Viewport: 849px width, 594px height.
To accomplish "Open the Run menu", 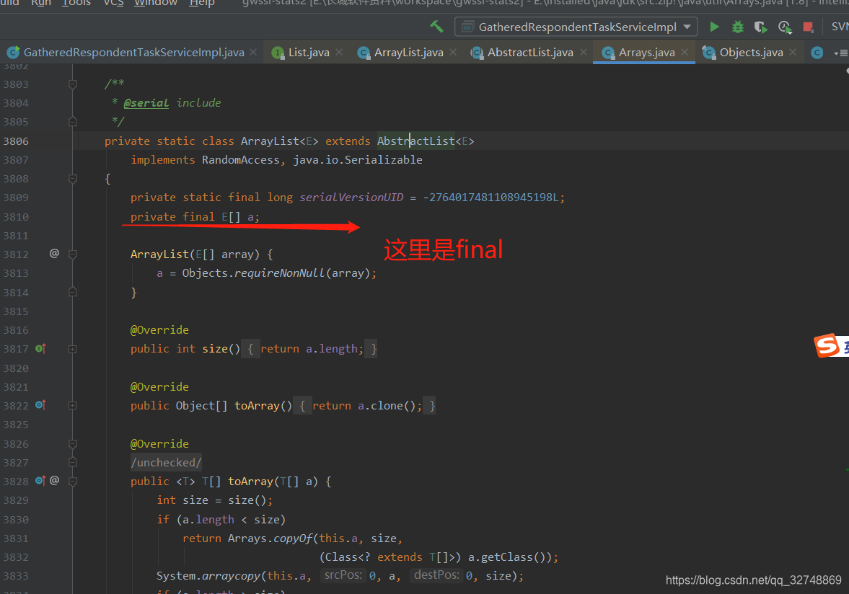I will tap(40, 3).
